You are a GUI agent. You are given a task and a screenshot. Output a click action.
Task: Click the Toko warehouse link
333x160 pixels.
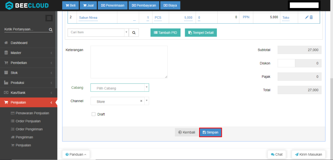click(286, 17)
